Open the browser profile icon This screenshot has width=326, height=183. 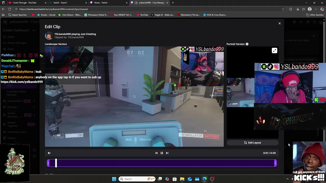point(310,9)
